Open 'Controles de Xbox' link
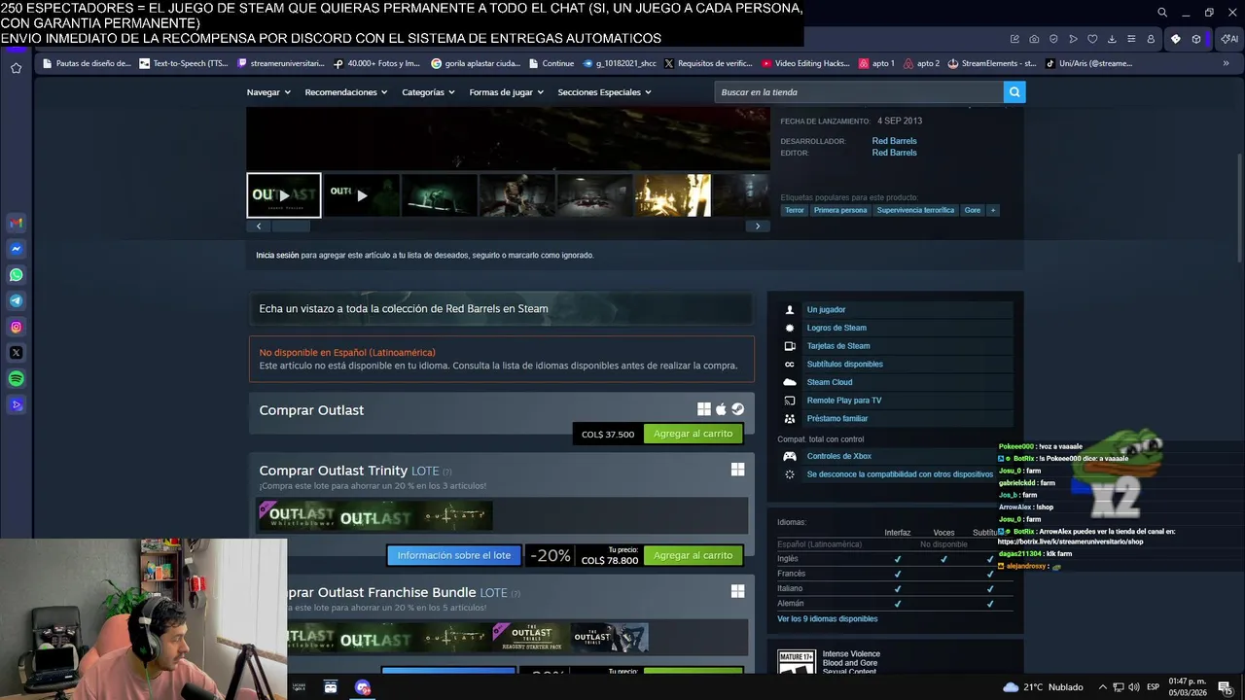 pos(839,456)
